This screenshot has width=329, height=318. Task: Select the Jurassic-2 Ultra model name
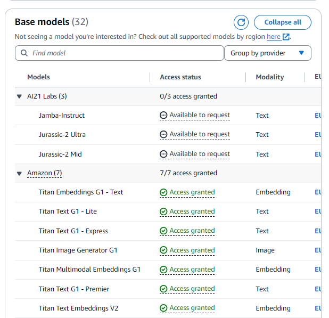[62, 135]
